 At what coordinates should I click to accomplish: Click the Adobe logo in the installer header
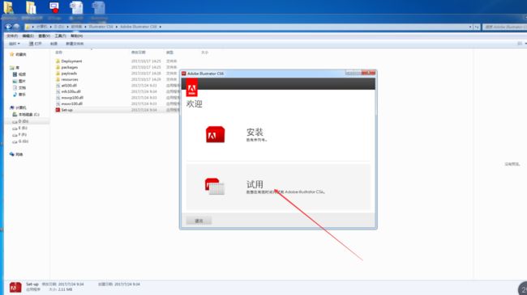tap(192, 88)
